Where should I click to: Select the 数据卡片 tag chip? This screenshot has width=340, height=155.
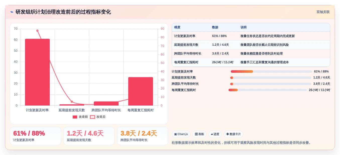point(234,134)
